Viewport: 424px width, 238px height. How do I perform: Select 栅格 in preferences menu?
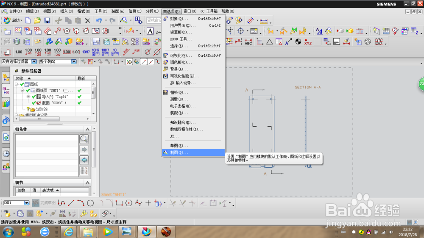(193, 92)
